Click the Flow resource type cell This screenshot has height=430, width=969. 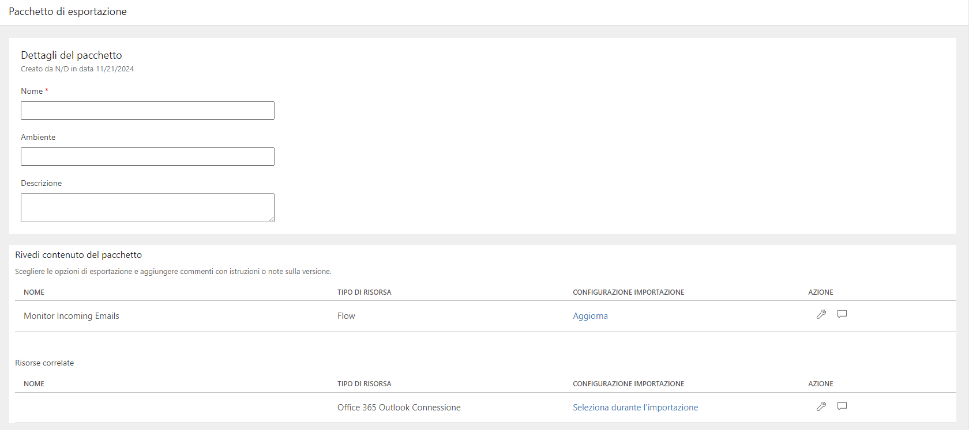[x=346, y=316]
